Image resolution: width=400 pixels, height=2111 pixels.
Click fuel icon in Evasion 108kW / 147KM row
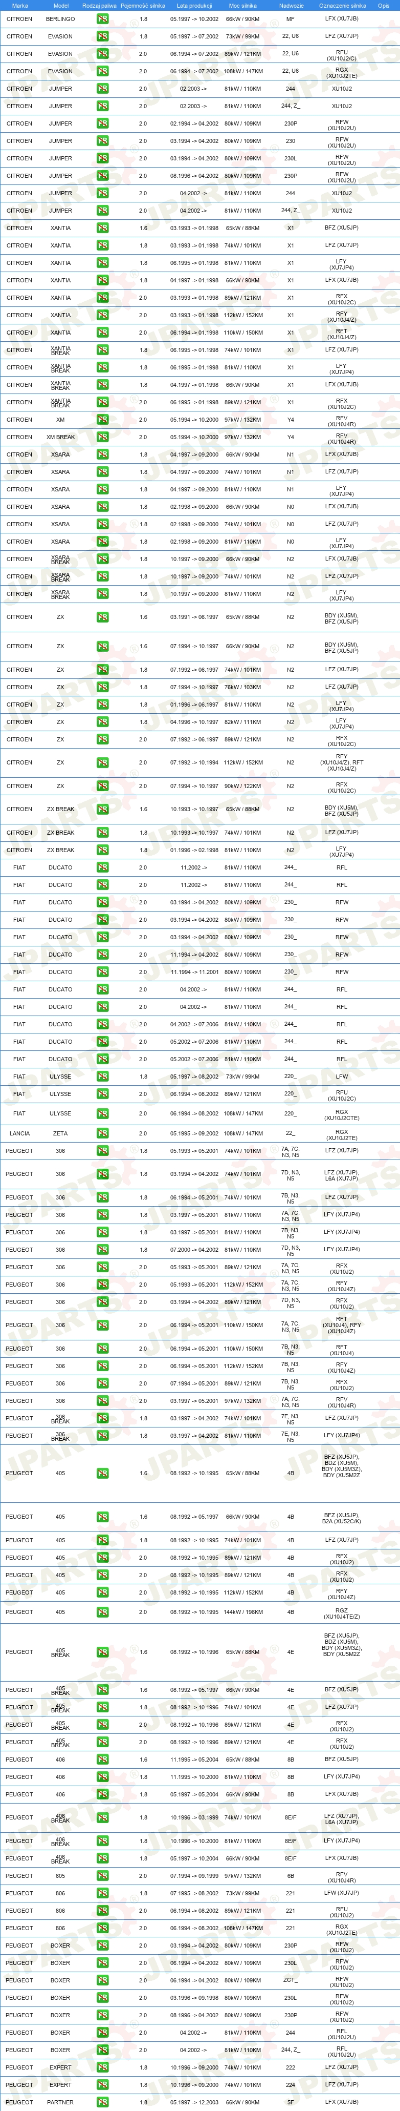coord(102,71)
